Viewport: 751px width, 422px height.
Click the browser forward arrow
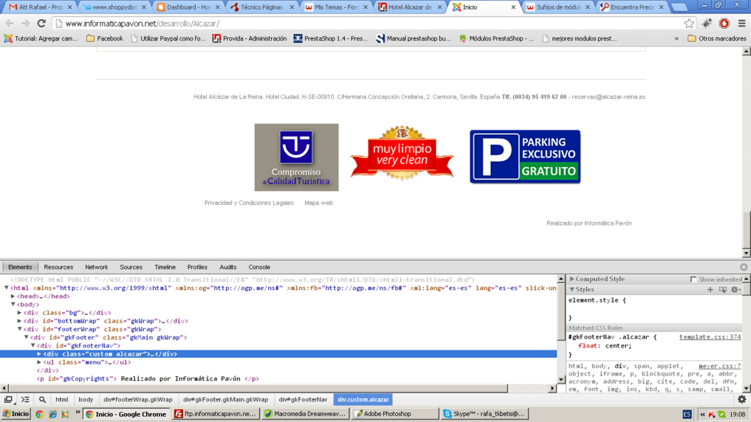(x=25, y=23)
